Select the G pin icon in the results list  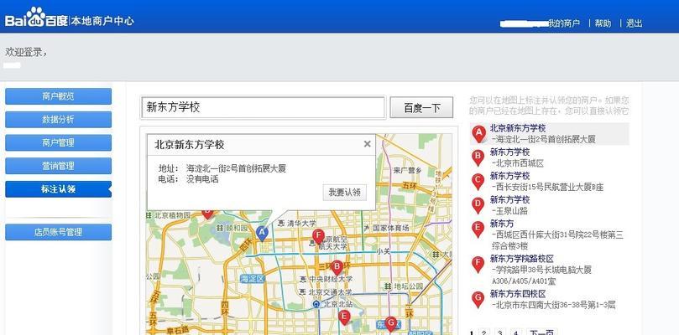(478, 299)
